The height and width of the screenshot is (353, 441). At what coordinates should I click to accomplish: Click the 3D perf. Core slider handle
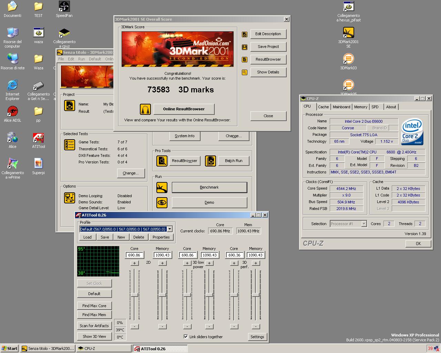tap(234, 295)
